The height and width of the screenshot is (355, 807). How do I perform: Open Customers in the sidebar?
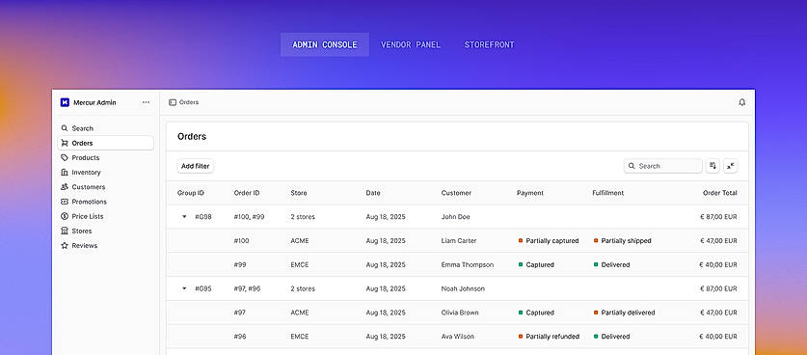click(105, 187)
